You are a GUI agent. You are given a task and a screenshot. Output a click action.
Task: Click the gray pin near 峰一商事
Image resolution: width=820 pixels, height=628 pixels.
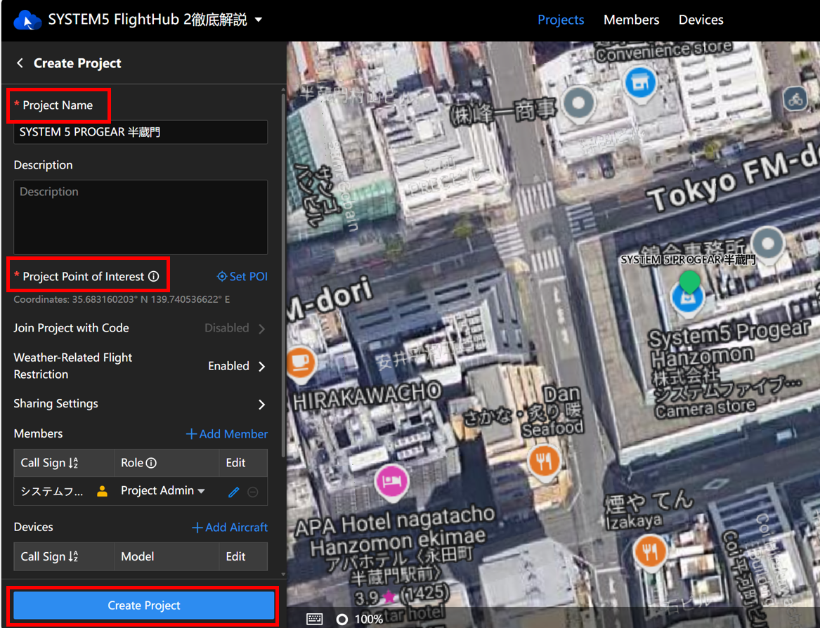(578, 104)
